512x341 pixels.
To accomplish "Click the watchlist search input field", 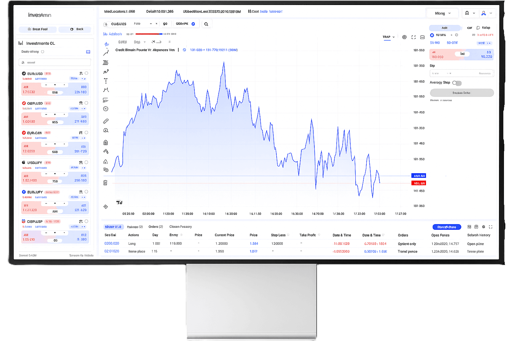I will 54,62.
